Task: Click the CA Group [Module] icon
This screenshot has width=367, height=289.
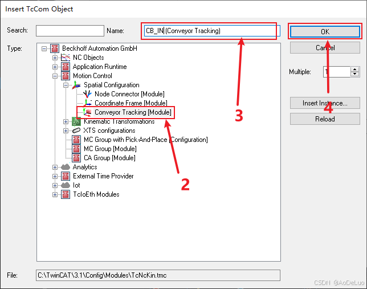Action: 76,158
